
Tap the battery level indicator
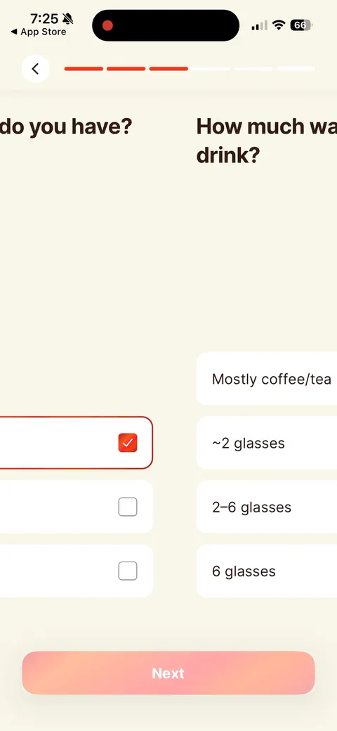pos(301,25)
